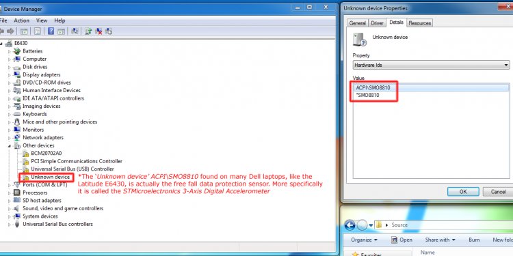This screenshot has height=256, width=513.
Task: Open the Property dropdown showing Hardware Ids
Action: 431,65
